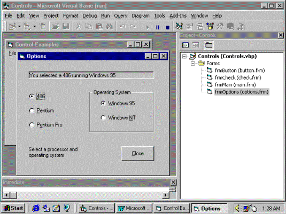Viewport: 286px width, 214px height.
Task: Switch to Microsoft Word taskbar button
Action: tap(134, 208)
